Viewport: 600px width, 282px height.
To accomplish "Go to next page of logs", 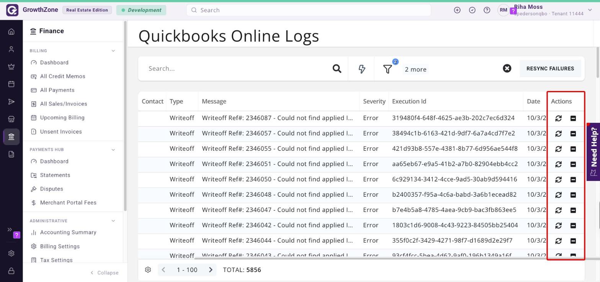I will tap(210, 270).
